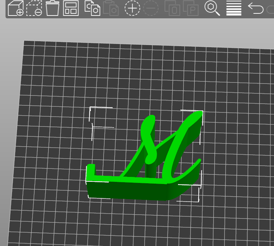Viewport: 274px width, 246px height.
Task: Click the Delete selected object icon
Action: click(34, 8)
